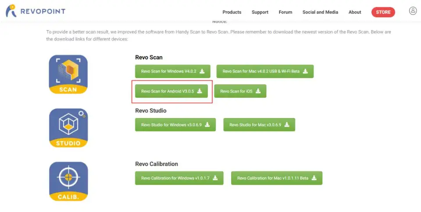Click the red STORE button
421x212 pixels.
point(383,12)
